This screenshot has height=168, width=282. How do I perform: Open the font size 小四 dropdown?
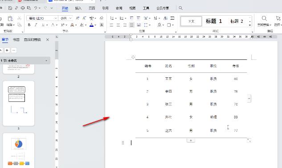click(x=70, y=18)
